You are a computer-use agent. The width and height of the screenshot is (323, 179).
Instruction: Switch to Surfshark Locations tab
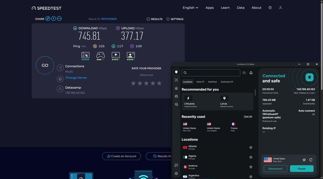pyautogui.click(x=187, y=82)
